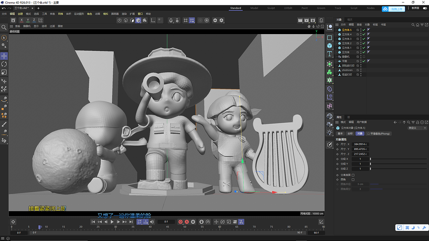The height and width of the screenshot is (241, 429).
Task: Click the blue cloud upload icon
Action: pyautogui.click(x=385, y=9)
